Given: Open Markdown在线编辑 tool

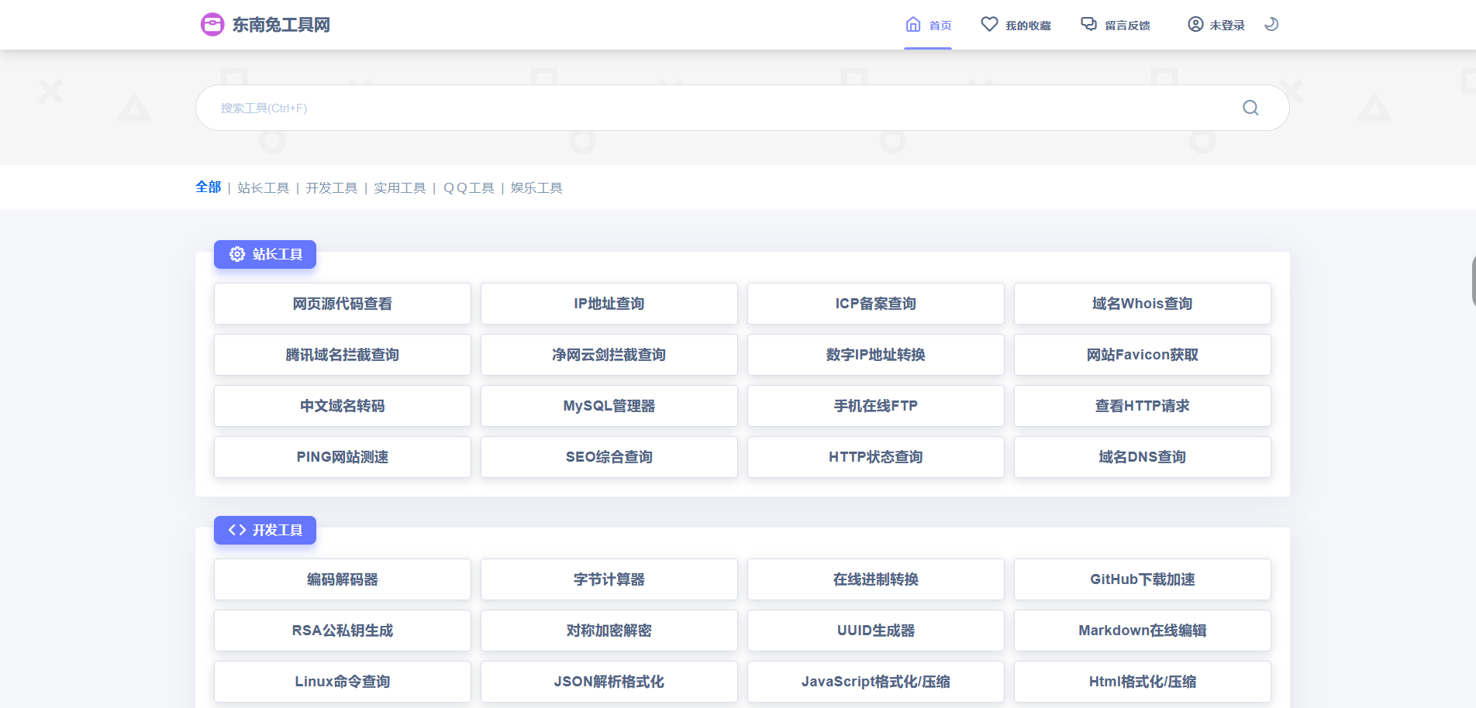Looking at the screenshot, I should point(1143,631).
